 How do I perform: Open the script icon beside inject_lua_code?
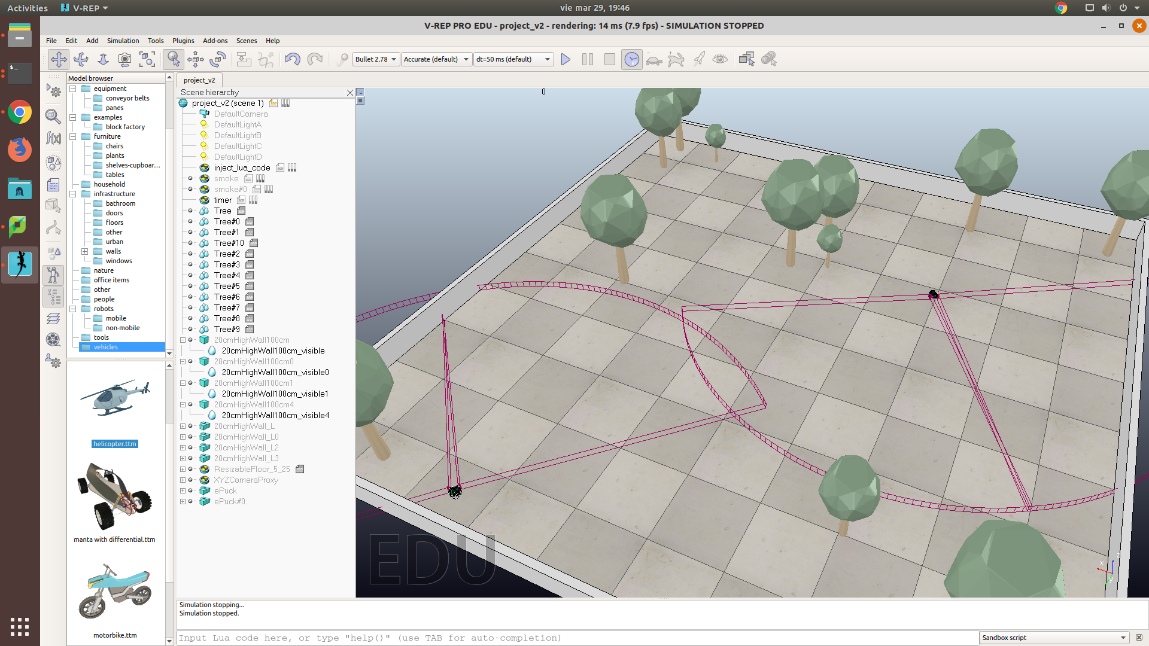click(280, 168)
